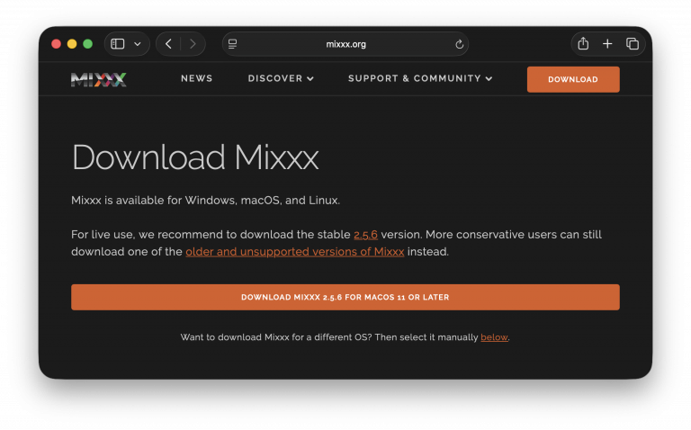Click the mixxx.org address field
This screenshot has width=691, height=430.
(345, 44)
